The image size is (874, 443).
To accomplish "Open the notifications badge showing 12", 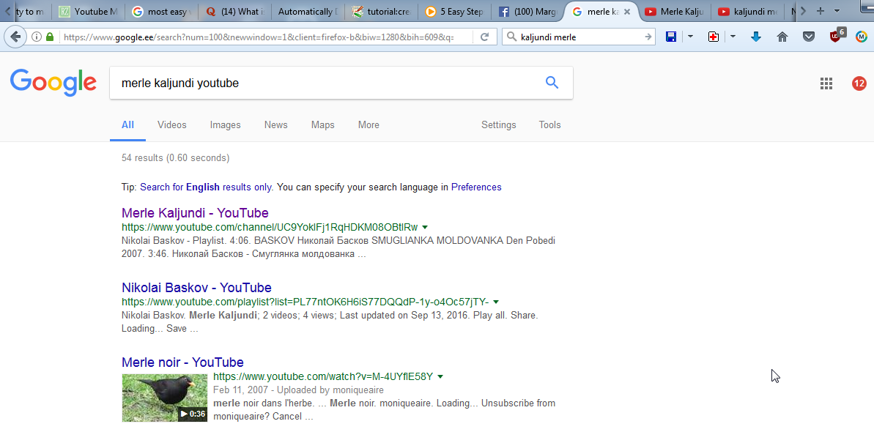I will coord(859,83).
